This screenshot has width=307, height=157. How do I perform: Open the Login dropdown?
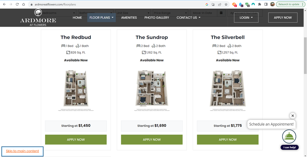[246, 17]
